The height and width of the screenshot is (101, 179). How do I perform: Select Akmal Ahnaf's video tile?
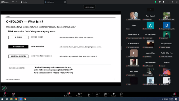point(167,35)
